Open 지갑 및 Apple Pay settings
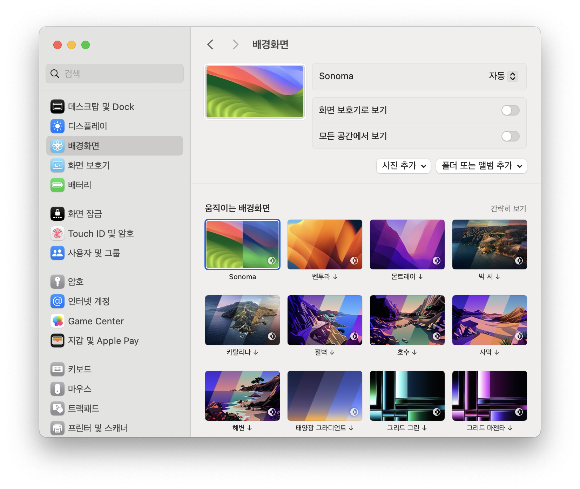The image size is (580, 489). coord(103,340)
